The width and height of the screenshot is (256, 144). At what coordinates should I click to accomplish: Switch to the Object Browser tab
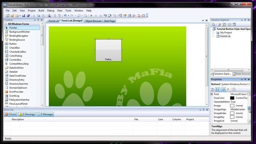click(x=93, y=21)
